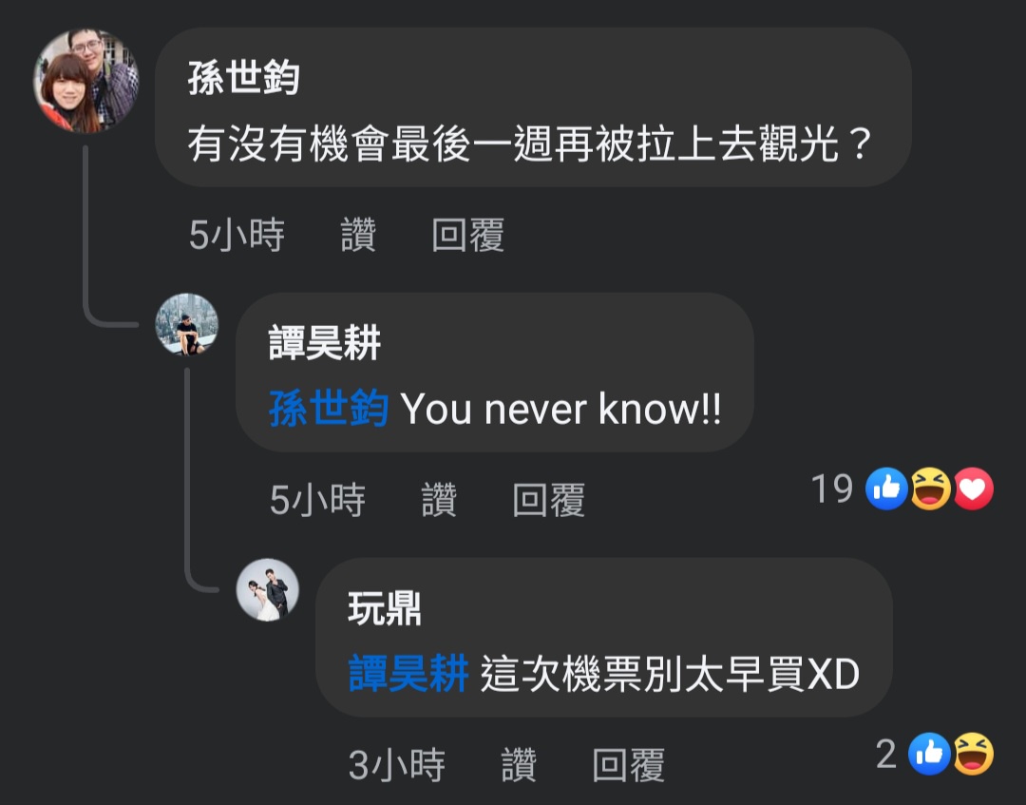Click the red heart reaction icon
Image resolution: width=1026 pixels, height=805 pixels.
973,489
